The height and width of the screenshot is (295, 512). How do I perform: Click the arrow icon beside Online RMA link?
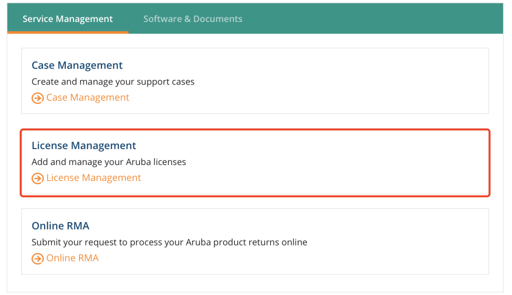point(37,258)
